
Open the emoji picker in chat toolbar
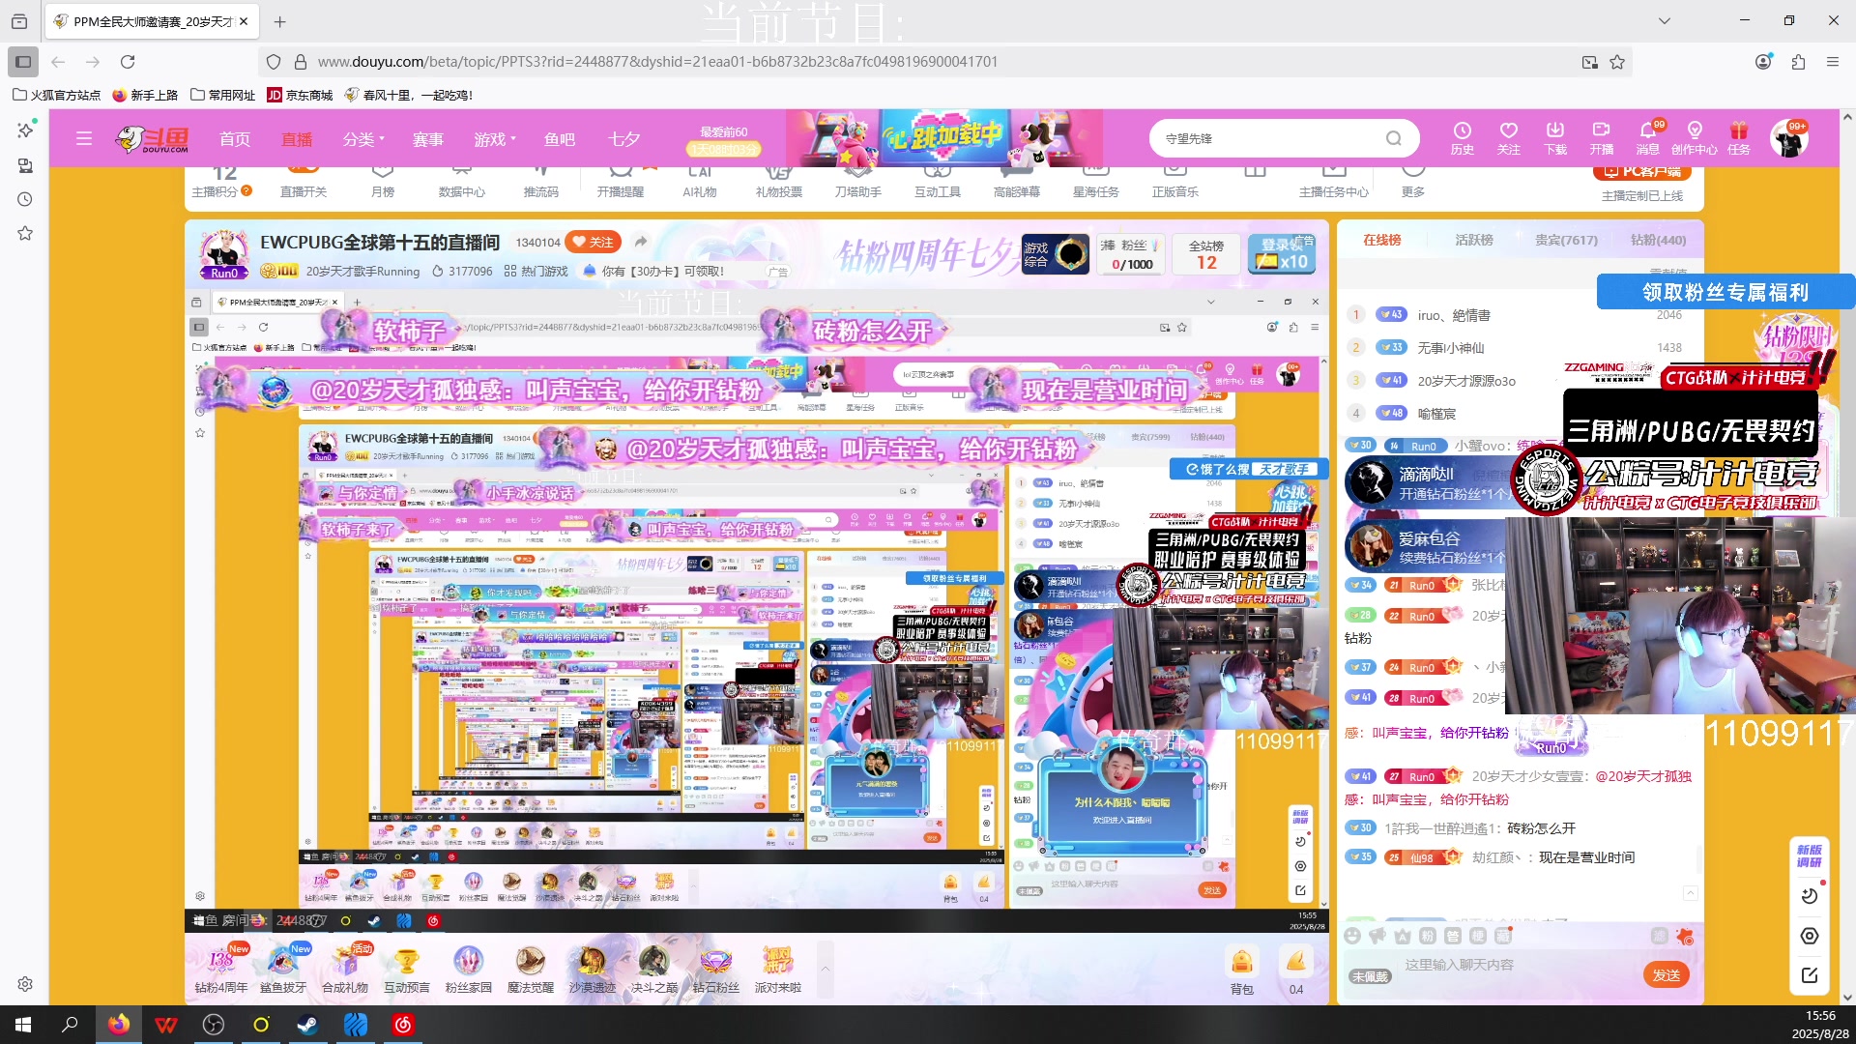[1352, 936]
